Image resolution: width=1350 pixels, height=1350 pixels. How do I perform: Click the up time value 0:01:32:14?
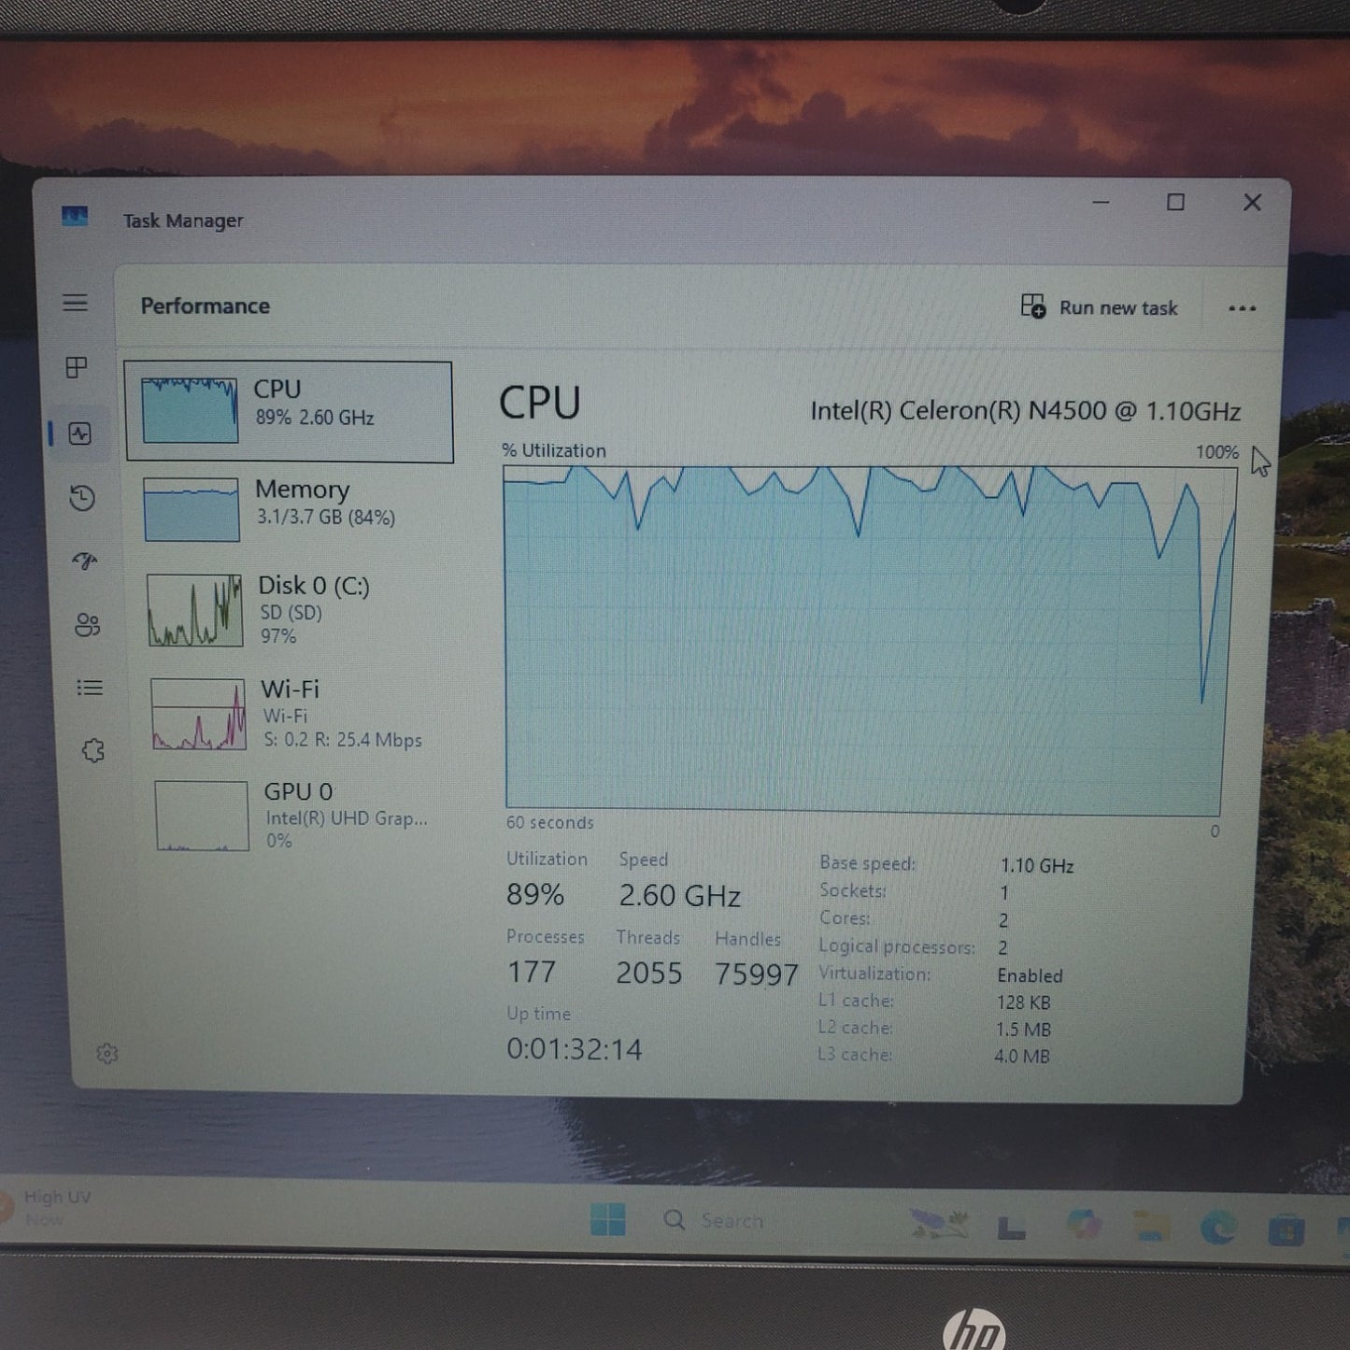point(574,1049)
